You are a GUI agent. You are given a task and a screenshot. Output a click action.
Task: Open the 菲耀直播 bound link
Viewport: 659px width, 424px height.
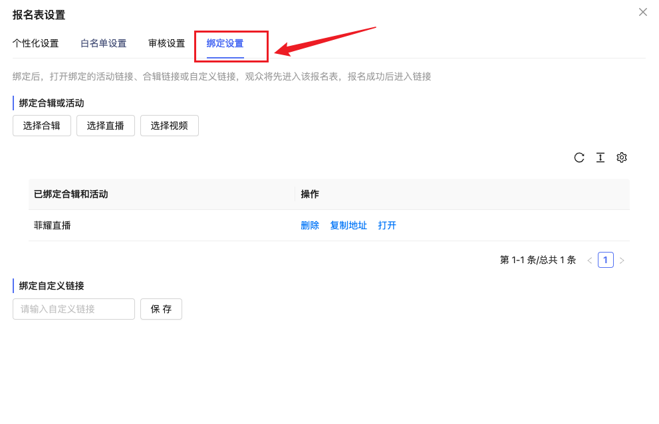(x=387, y=225)
